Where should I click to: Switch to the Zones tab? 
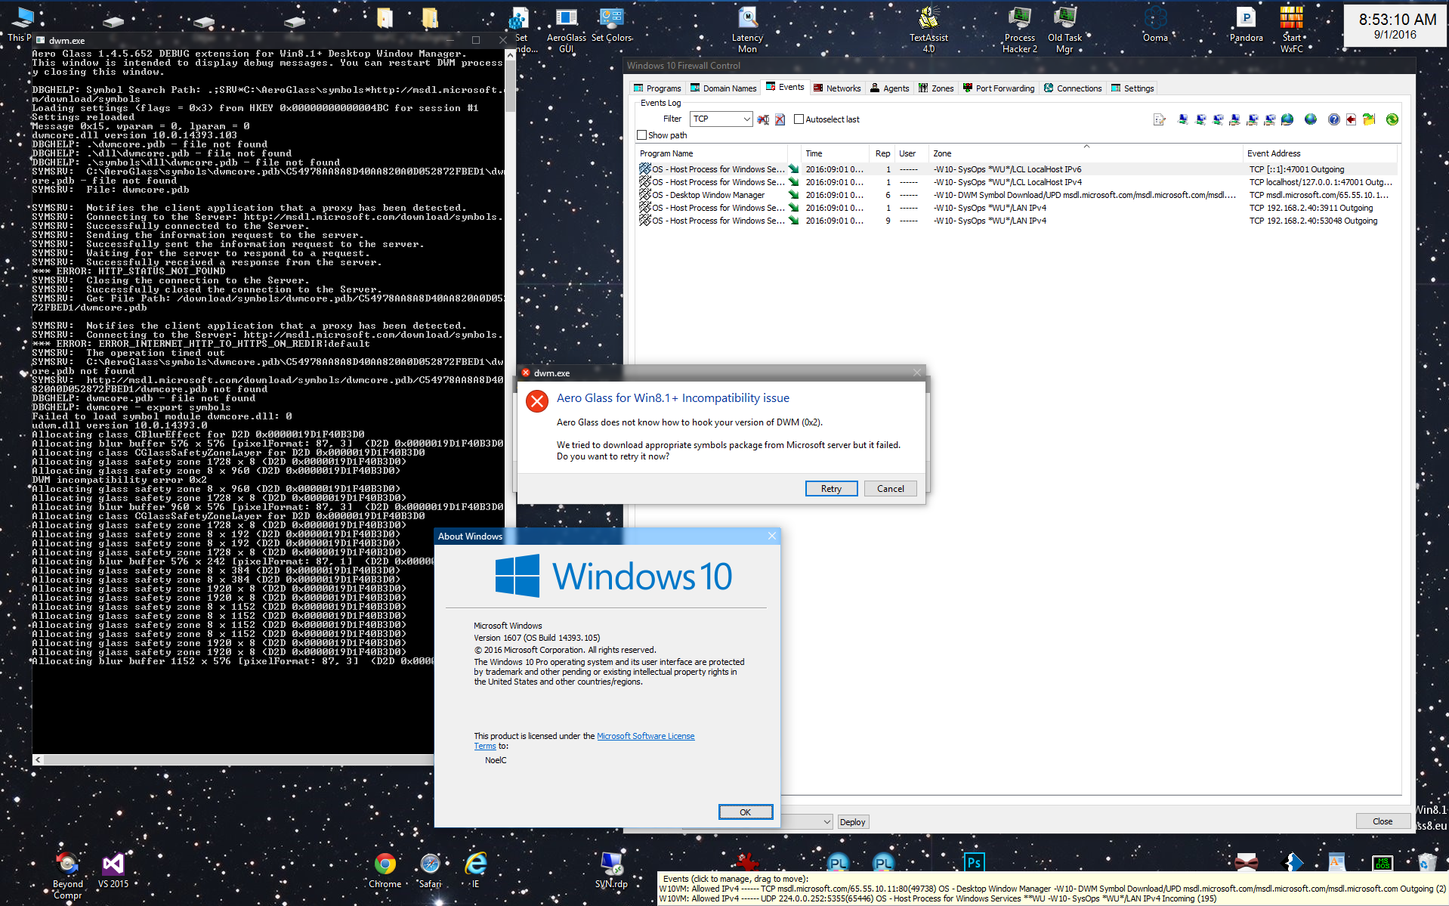click(936, 88)
